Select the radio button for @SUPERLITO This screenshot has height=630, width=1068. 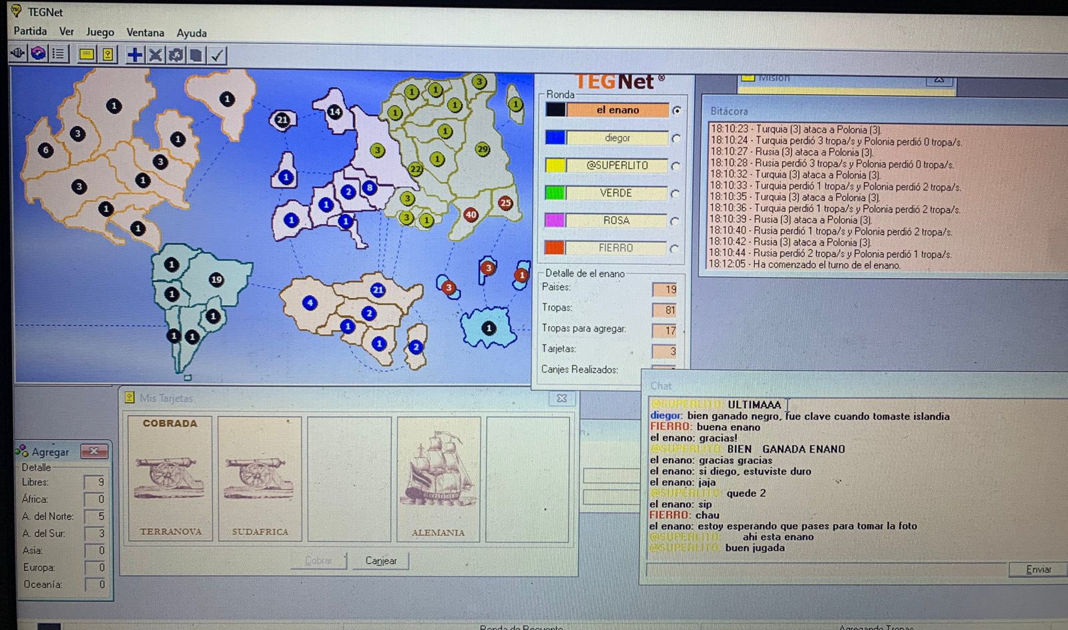(676, 166)
